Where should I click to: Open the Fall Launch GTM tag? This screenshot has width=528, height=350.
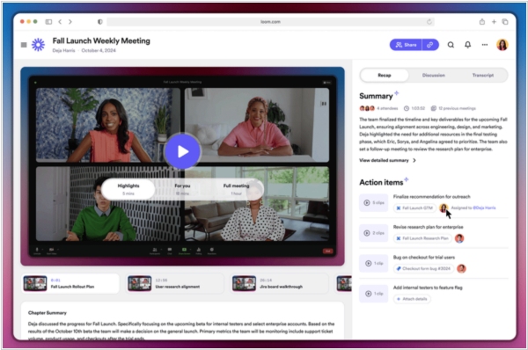tap(414, 208)
